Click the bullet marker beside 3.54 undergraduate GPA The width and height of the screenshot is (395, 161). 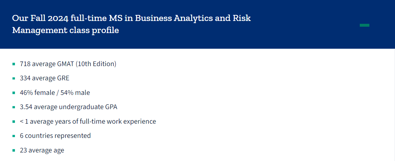coord(14,107)
